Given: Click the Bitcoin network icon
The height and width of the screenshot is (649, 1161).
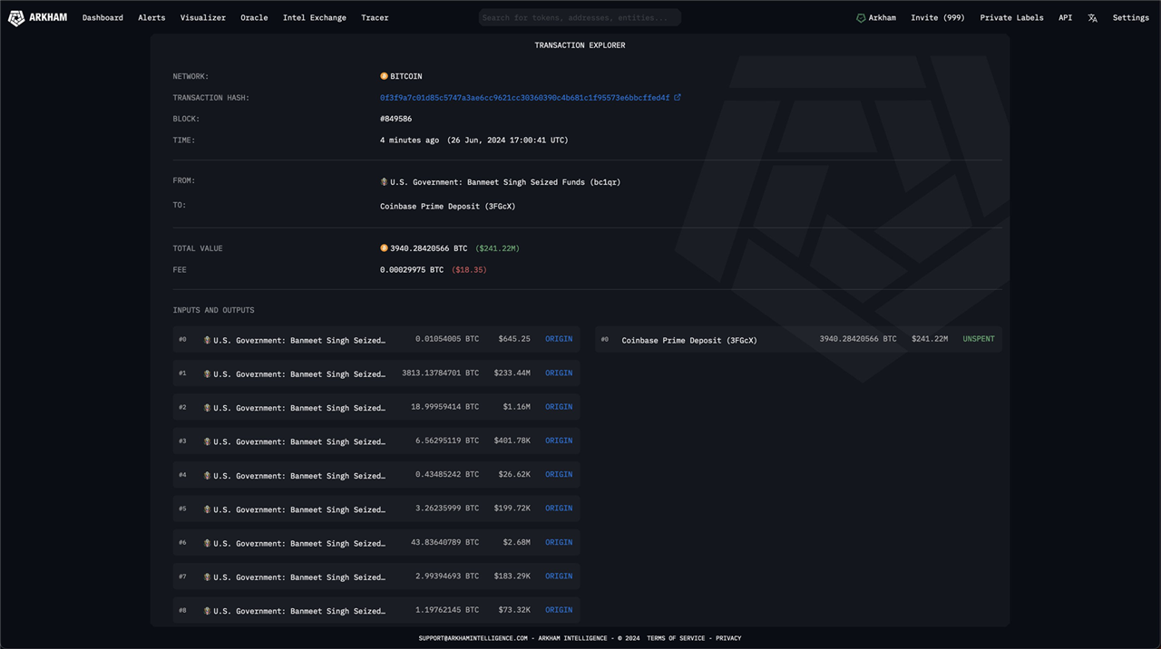Looking at the screenshot, I should pos(384,76).
